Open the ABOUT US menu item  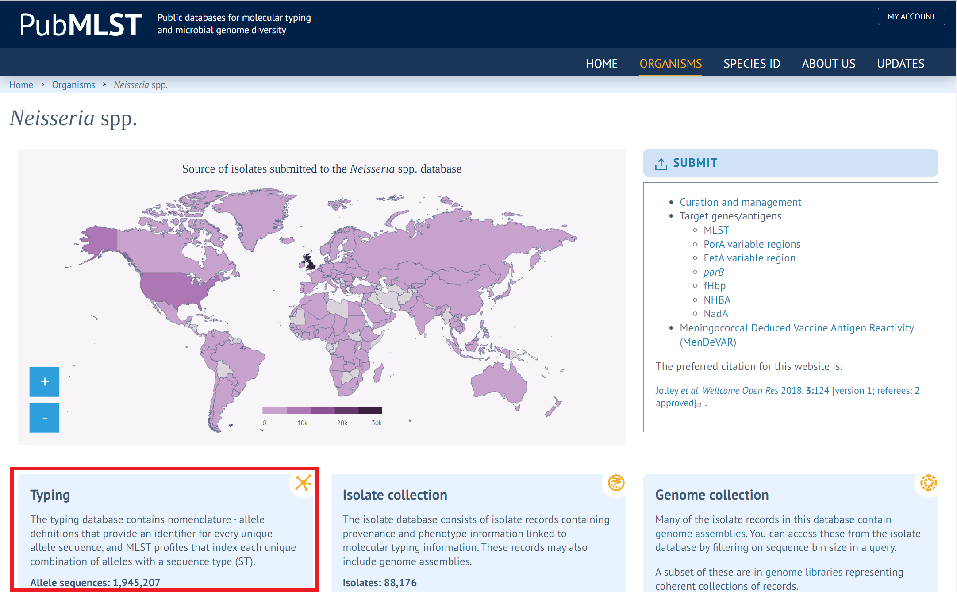[x=829, y=64]
